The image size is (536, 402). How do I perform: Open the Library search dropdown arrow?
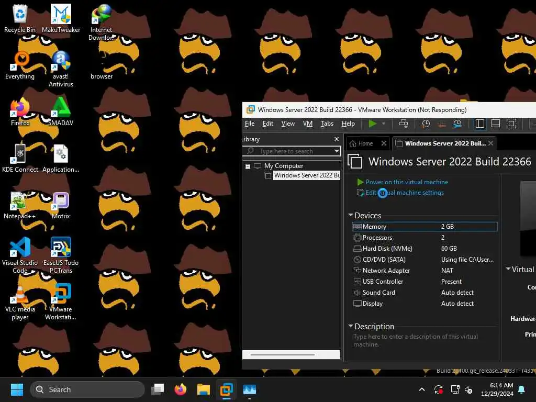(337, 151)
